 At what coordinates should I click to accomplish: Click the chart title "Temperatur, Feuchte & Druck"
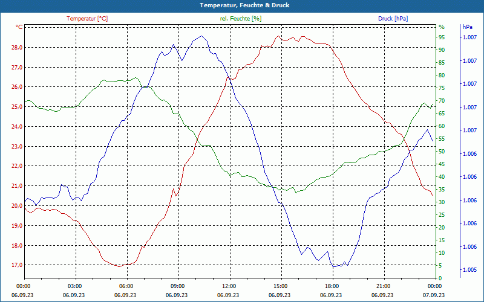(x=244, y=5)
